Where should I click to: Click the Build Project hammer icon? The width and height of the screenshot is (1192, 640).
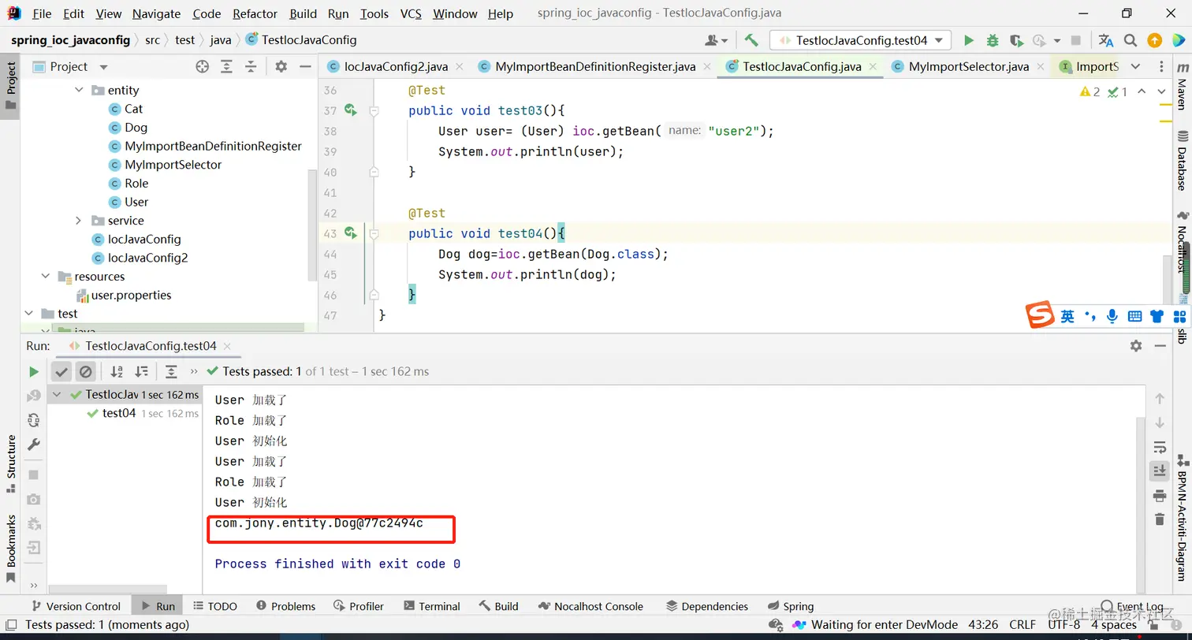pos(751,40)
